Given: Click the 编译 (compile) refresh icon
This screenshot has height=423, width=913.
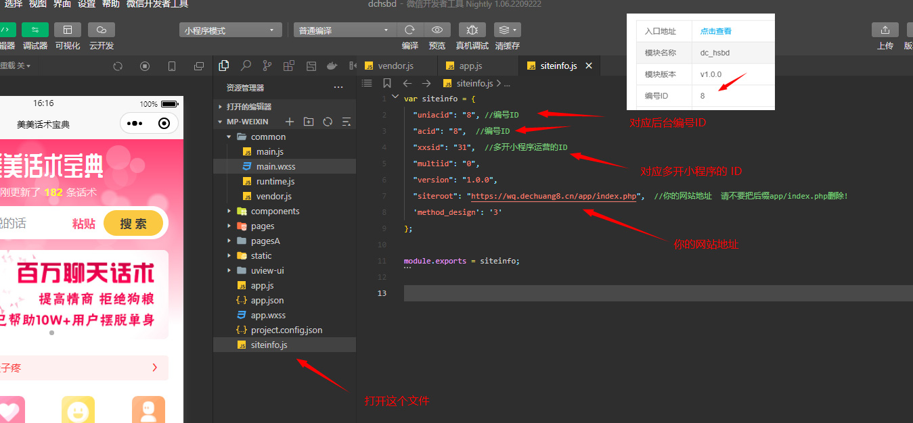Looking at the screenshot, I should [x=409, y=30].
